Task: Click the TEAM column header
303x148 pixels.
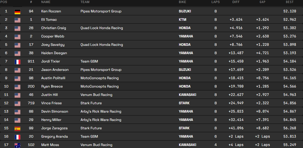Action: [x=85, y=2]
